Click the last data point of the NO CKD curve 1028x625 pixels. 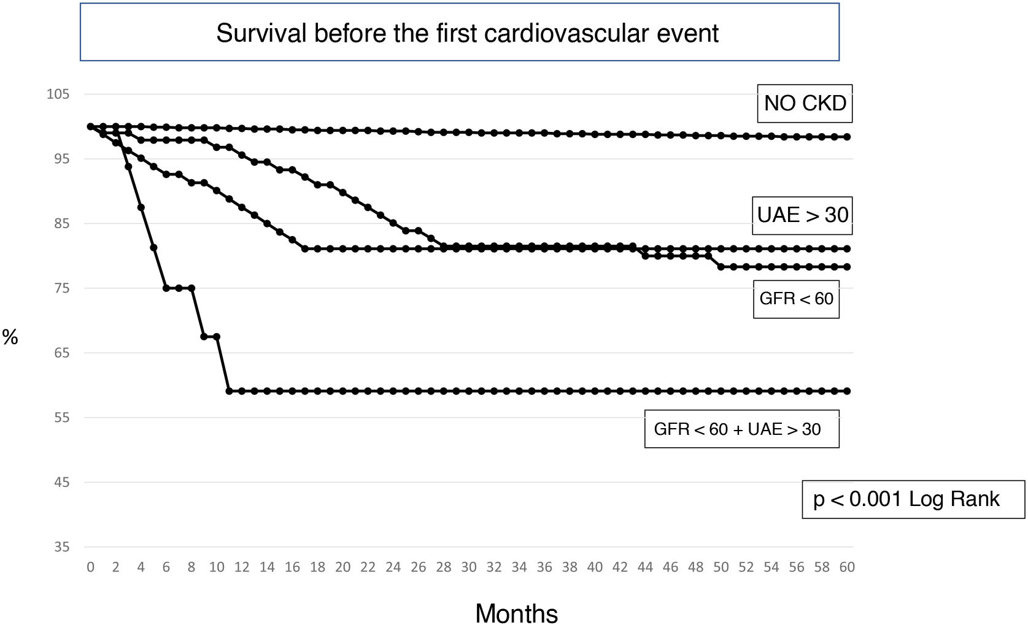[x=847, y=137]
